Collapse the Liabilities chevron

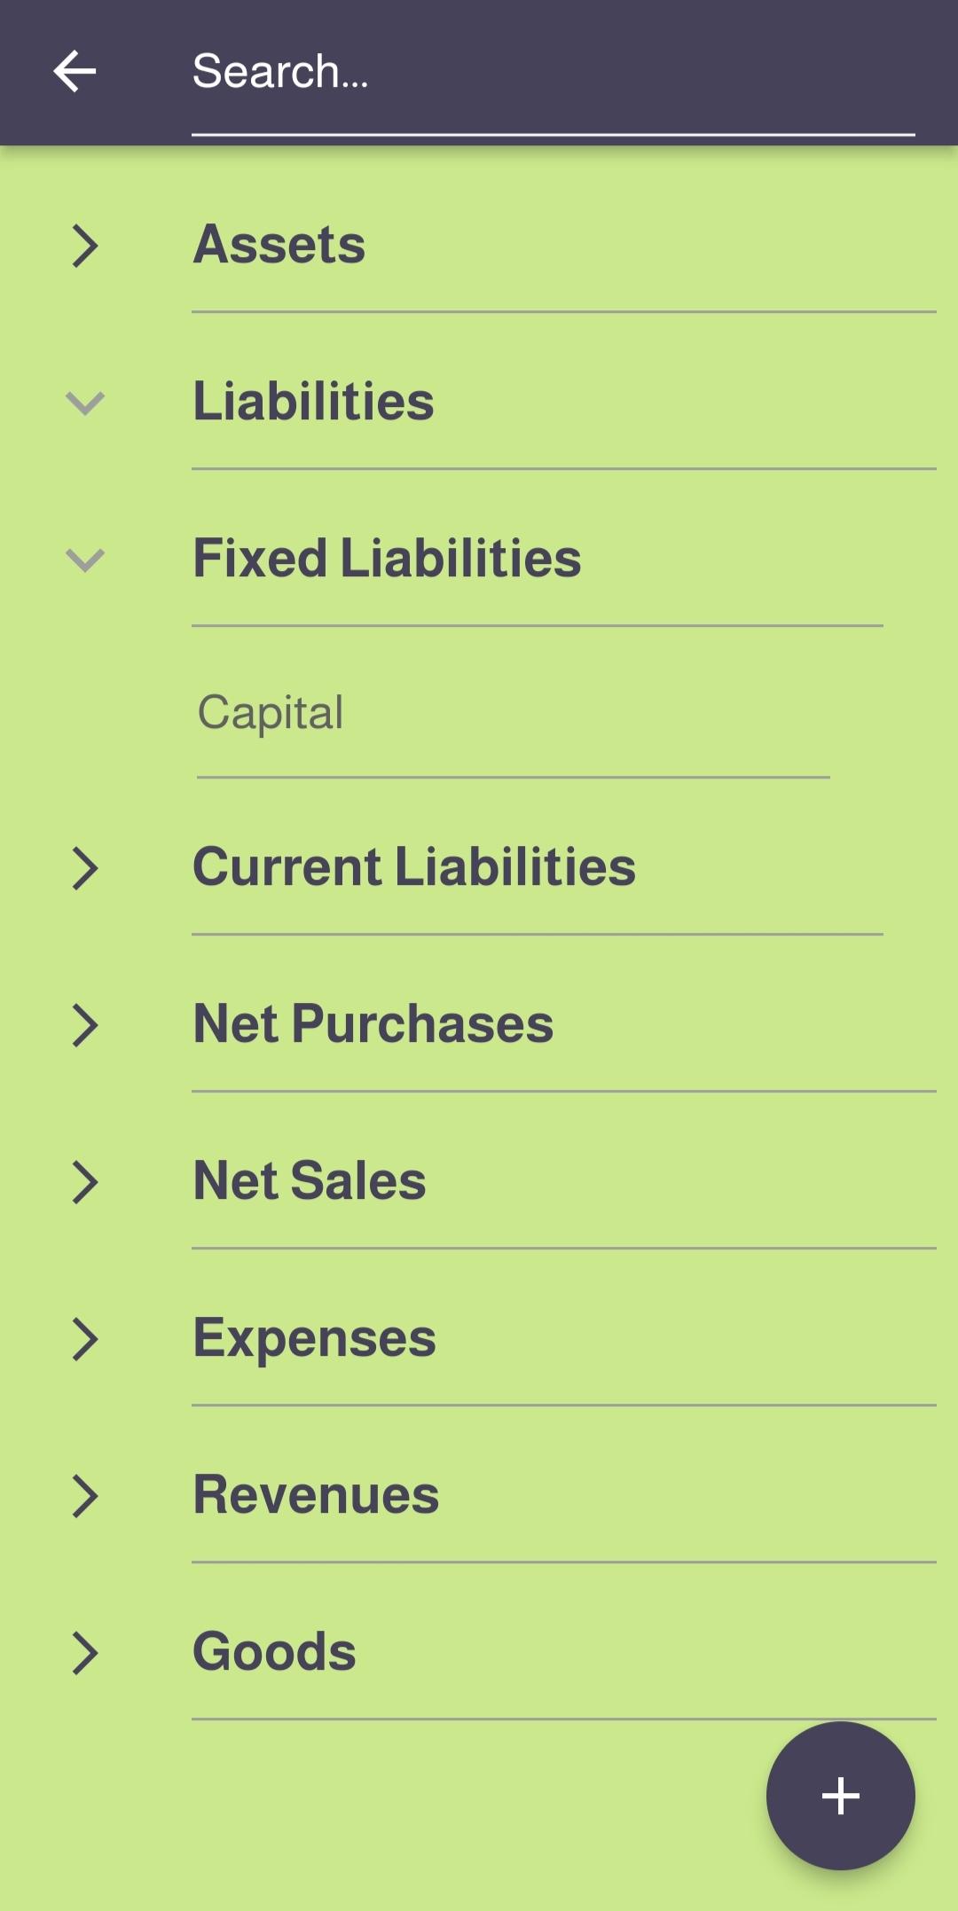click(x=84, y=403)
